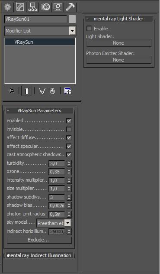This screenshot has height=274, width=160.
Task: Click the Exclude... button
Action: (x=39, y=240)
